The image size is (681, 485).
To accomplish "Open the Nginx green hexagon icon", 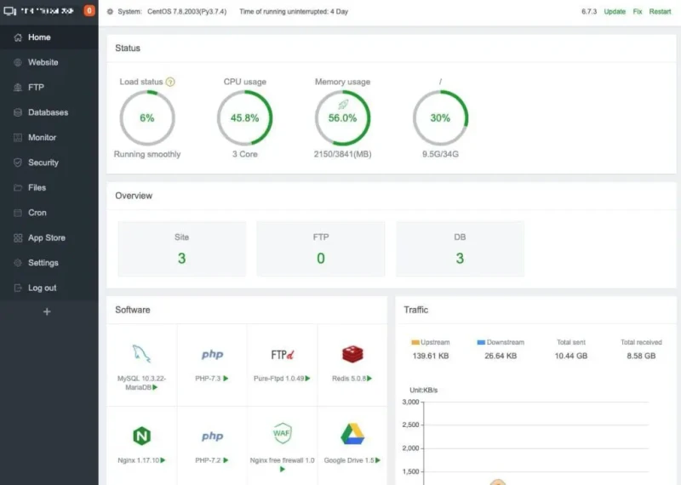I will click(x=141, y=436).
